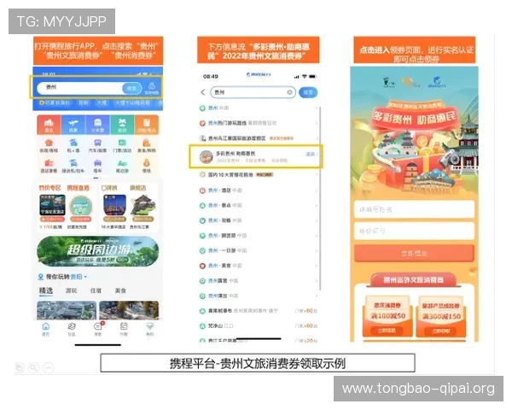Image resolution: width=512 pixels, height=410 pixels.
Task: Open the 贵州露营 result row
Action: coord(256,281)
